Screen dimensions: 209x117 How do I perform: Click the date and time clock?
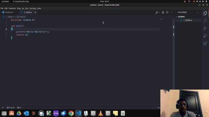click(104, 1)
